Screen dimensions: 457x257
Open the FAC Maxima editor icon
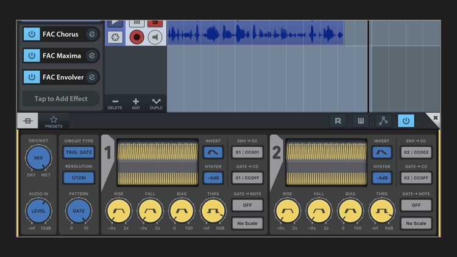[x=92, y=55]
